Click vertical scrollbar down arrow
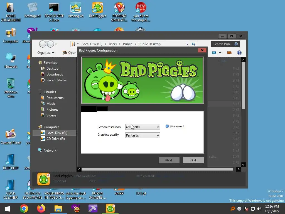 (x=243, y=164)
